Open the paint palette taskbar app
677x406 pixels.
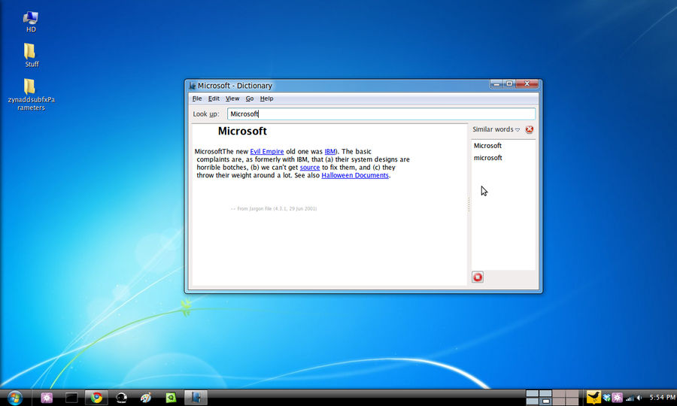tap(146, 398)
